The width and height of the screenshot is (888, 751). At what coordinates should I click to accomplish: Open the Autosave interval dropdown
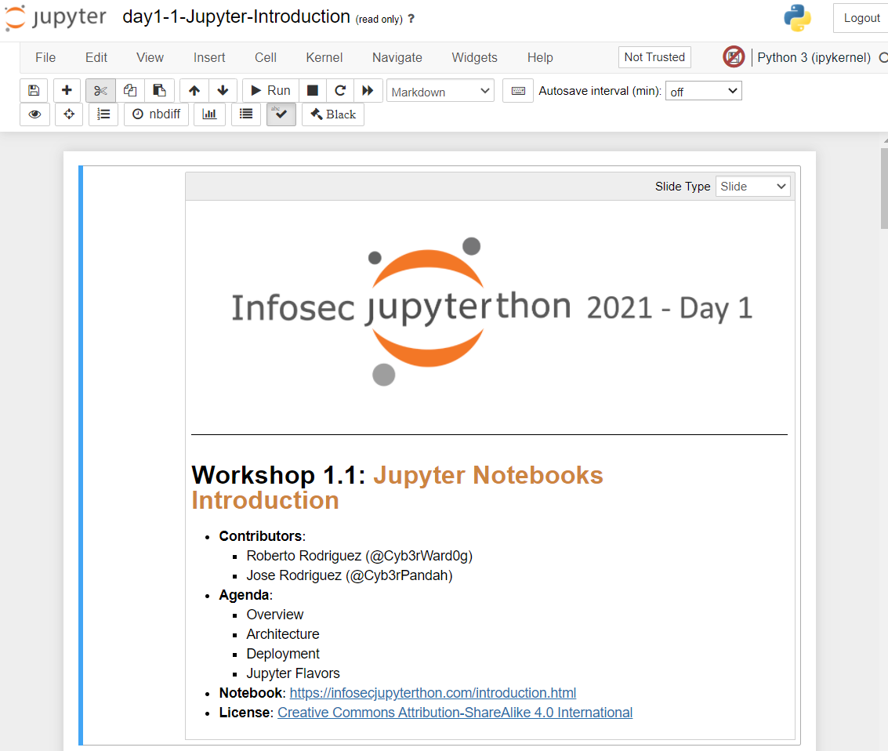pos(703,91)
